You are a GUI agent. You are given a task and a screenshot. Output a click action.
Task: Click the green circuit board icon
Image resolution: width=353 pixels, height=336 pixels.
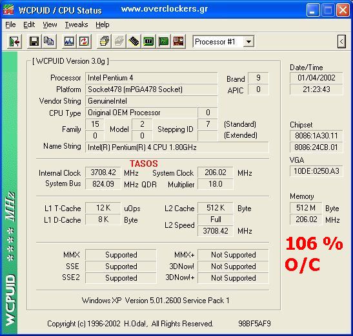coord(163,42)
